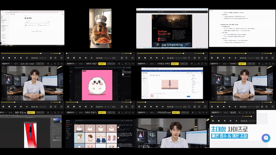Pause the player showing 00:04:25
Image resolution: width=276 pixels, height=155 pixels.
pyautogui.click(x=3, y=58)
